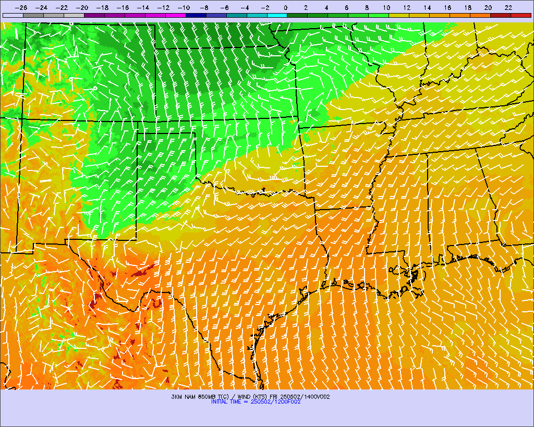Click the dark red swatch between 20 and 22
Image resolution: width=534 pixels, height=427 pixels.
pyautogui.click(x=501, y=15)
